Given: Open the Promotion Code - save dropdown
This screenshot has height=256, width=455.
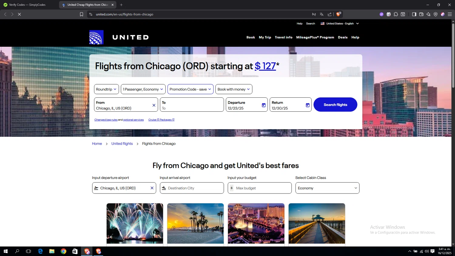Looking at the screenshot, I should click(x=190, y=89).
